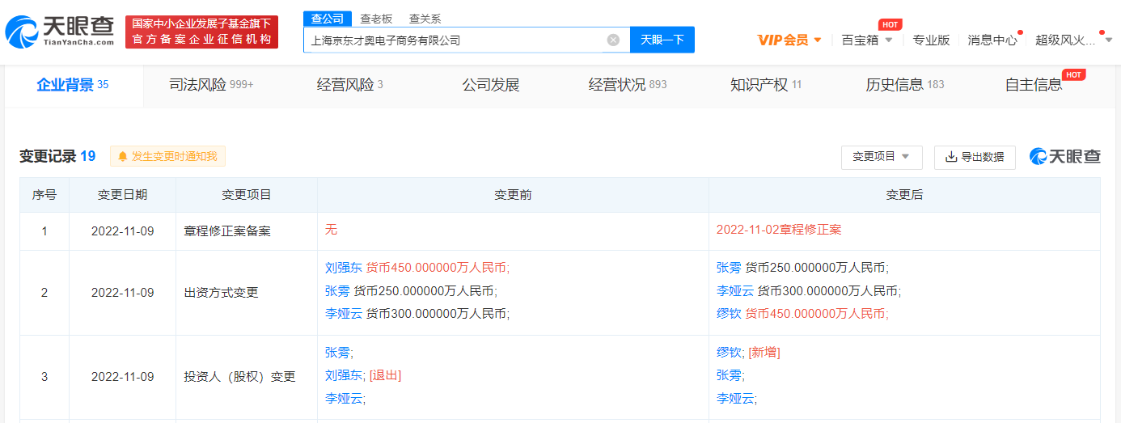
Task: Open the 知识产权 tab
Action: 765,85
